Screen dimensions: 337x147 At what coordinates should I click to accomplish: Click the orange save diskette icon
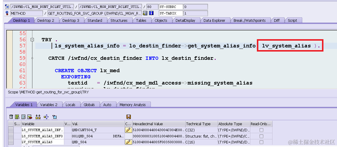tap(129, 117)
